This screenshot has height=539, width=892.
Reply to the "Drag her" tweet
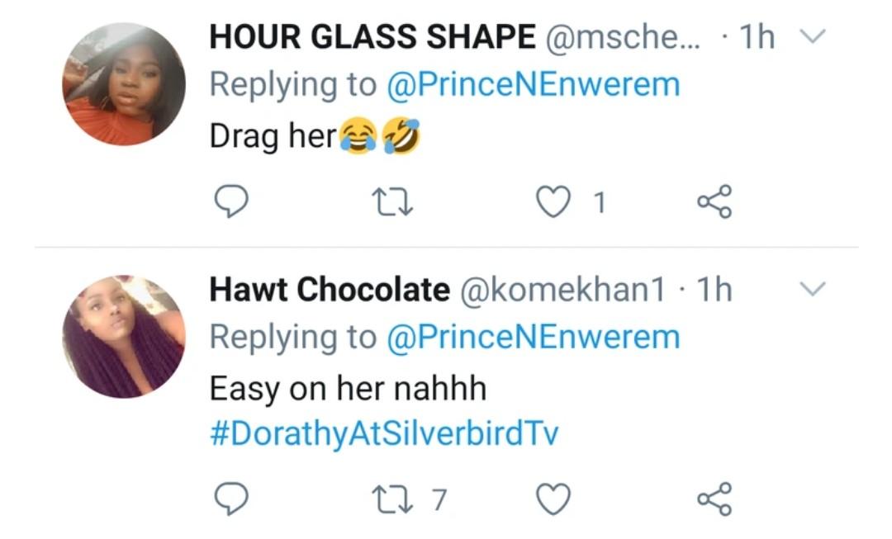tap(231, 201)
